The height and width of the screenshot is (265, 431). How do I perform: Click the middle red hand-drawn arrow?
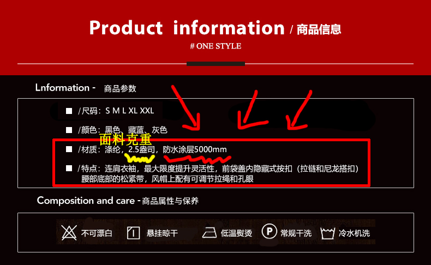coord(250,109)
